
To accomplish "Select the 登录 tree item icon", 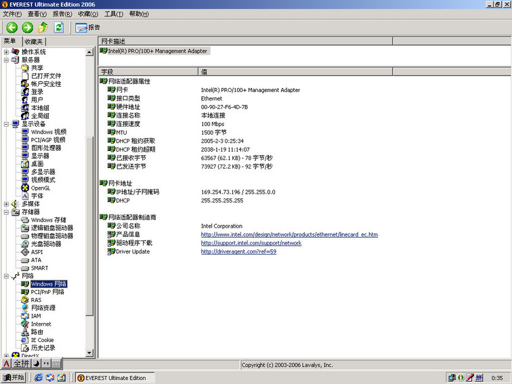I will click(x=25, y=91).
